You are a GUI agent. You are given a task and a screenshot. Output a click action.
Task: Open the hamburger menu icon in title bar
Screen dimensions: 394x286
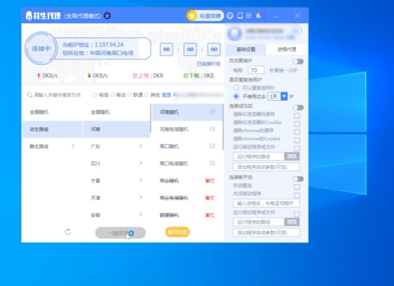249,15
